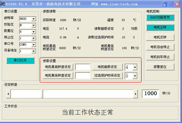Click the max speed reading 6000
Image resolution: width=182 pixels, height=123 pixels.
(x=63, y=48)
